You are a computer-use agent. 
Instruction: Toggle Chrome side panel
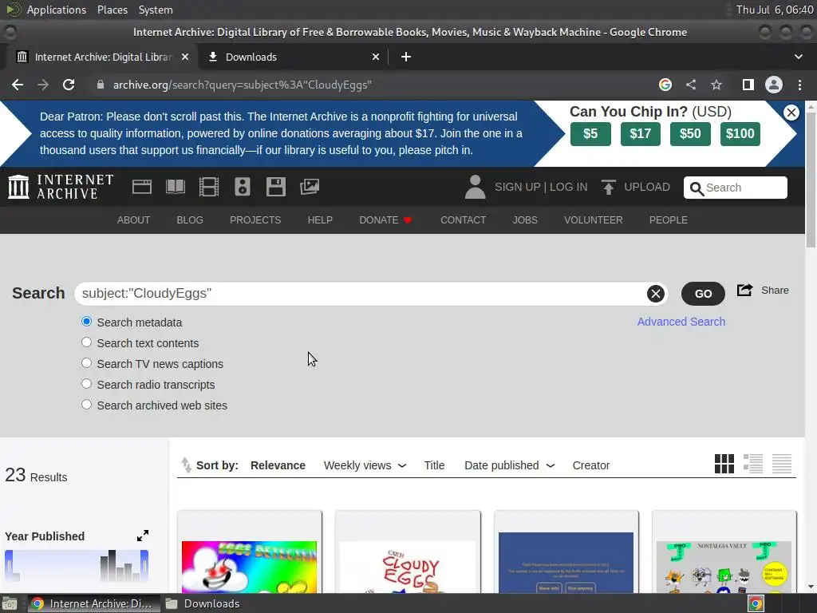[x=748, y=85]
